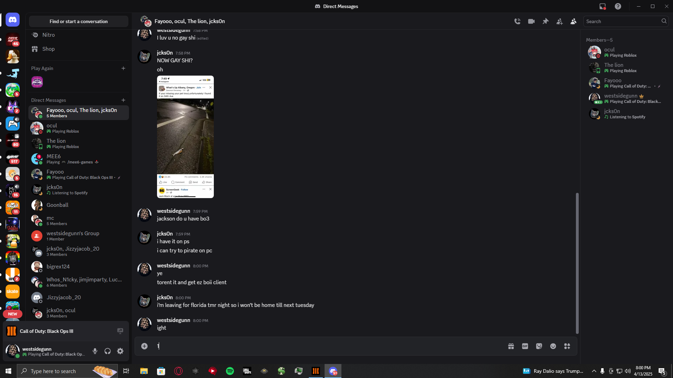Screen dimensions: 673x378
Task: Start a video call in this group
Action: coord(531,21)
